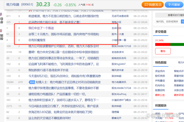Click the popularity rank 116 label

86,5
